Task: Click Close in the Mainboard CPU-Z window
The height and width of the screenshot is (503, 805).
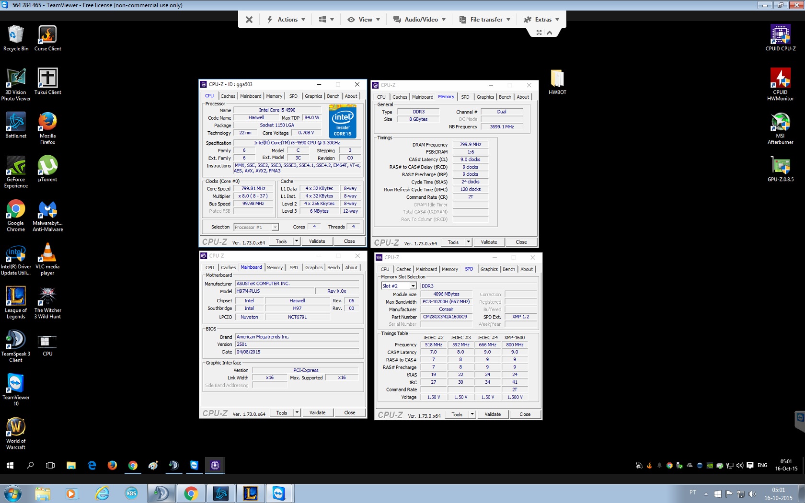Action: (350, 413)
